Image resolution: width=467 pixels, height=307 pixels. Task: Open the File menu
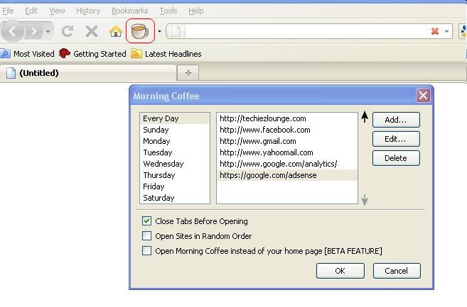click(x=8, y=11)
